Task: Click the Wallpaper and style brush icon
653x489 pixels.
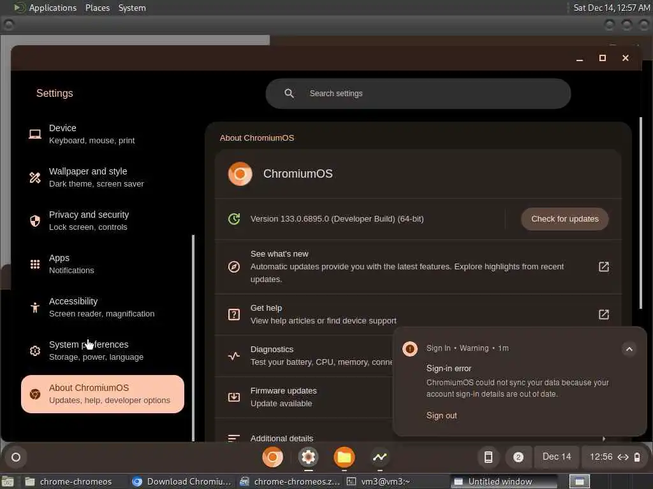Action: pos(35,178)
